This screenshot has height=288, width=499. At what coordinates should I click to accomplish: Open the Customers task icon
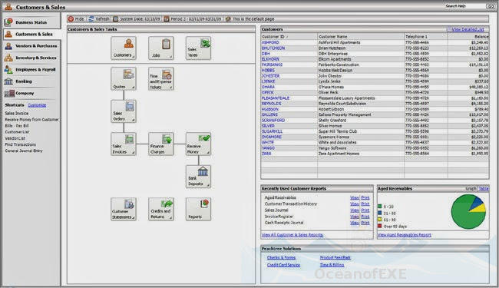(x=124, y=48)
